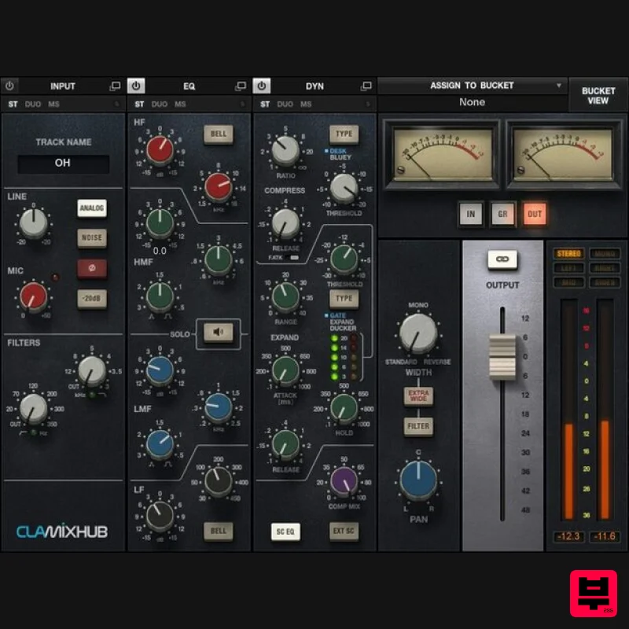Toggle the LF BELL button
Viewport: 629px width, 629px height.
(x=219, y=532)
